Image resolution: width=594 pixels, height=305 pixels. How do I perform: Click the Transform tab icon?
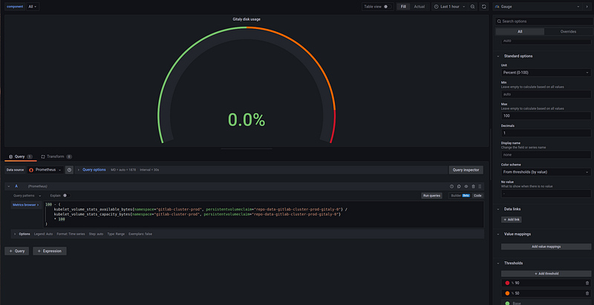click(43, 157)
